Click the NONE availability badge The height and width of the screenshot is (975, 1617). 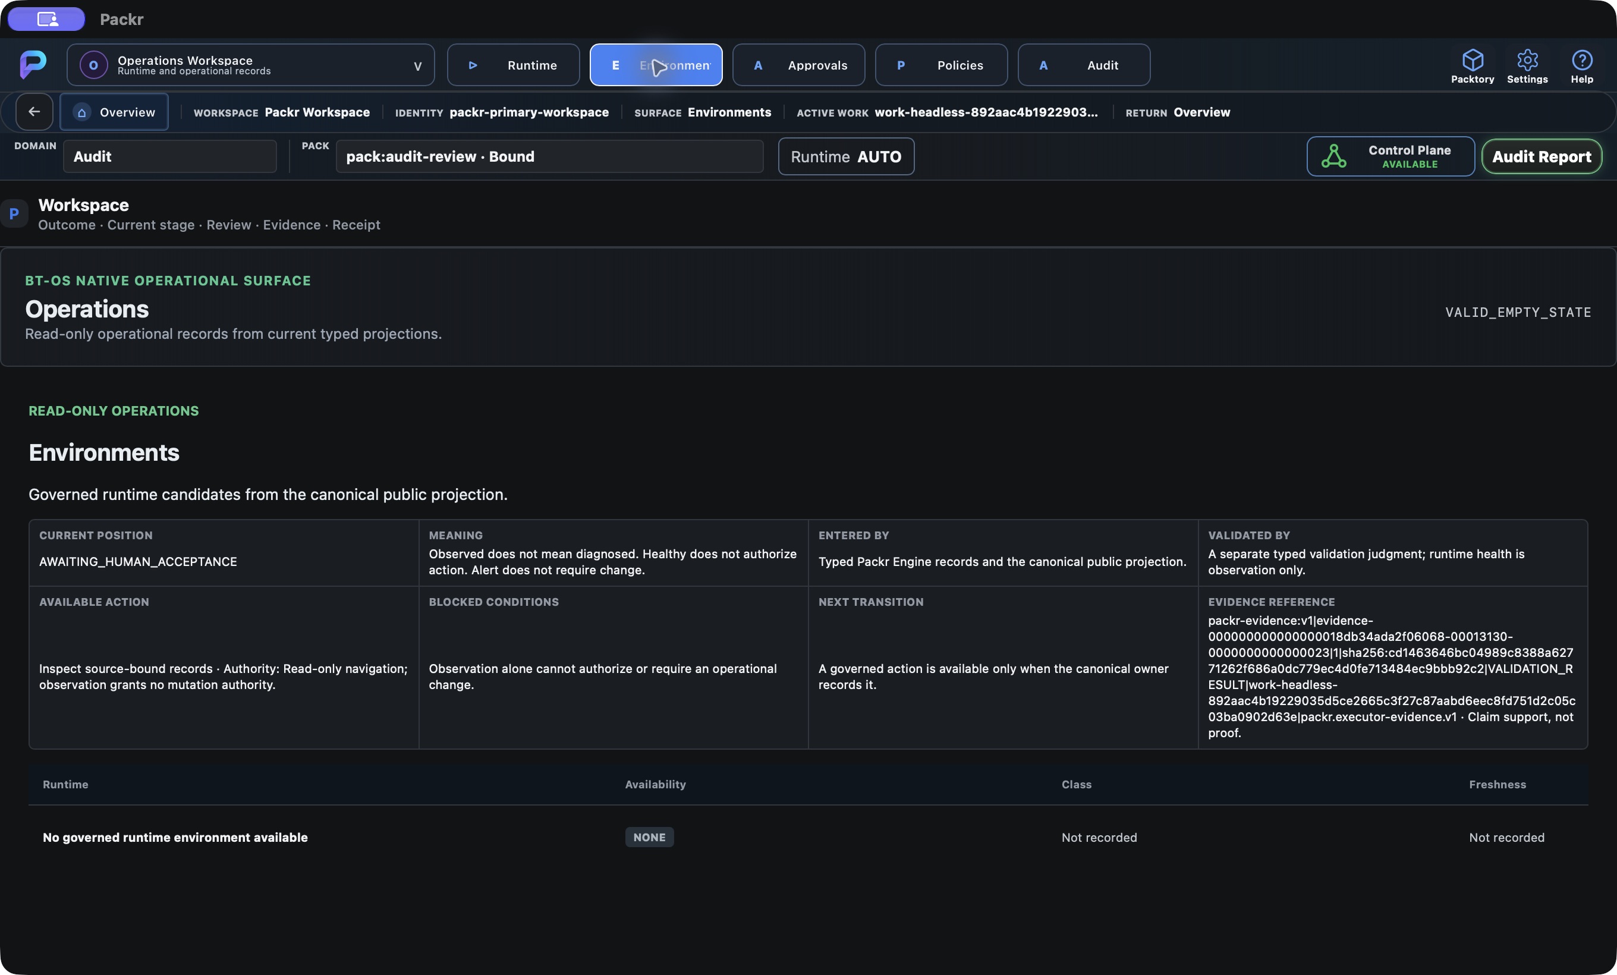(649, 837)
